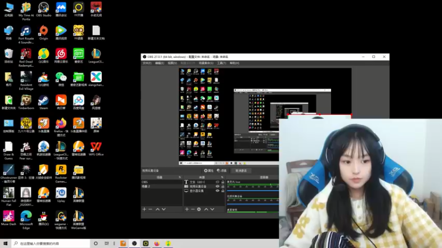Screen dimensions: 442x248
Task: Open the Rockstar Games desktop shortcut
Action: point(61,174)
